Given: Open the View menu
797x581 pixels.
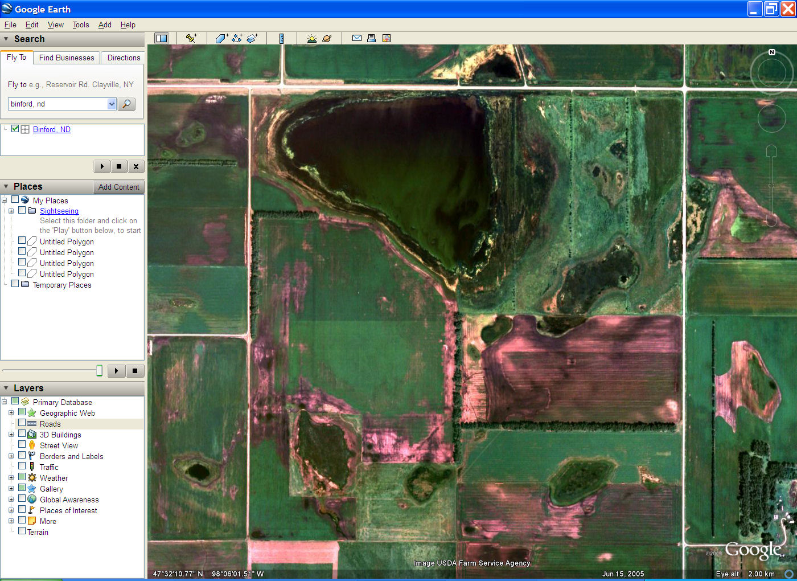Looking at the screenshot, I should (56, 24).
